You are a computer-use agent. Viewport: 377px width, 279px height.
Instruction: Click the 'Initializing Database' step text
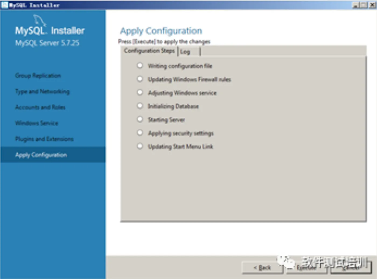(x=173, y=106)
